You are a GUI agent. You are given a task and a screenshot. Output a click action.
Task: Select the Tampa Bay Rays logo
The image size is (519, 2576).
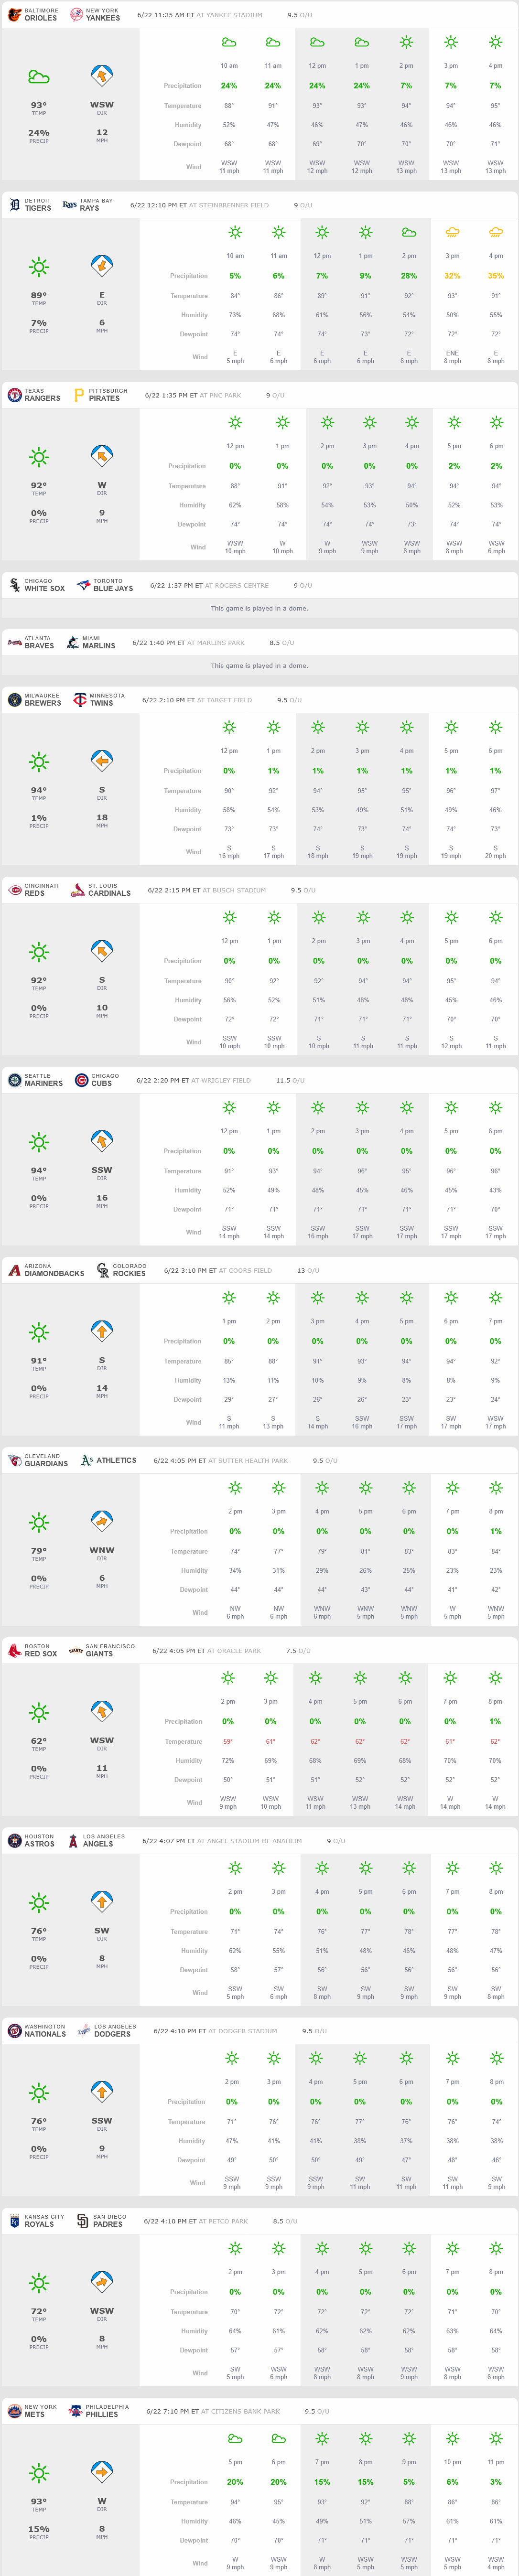coord(69,205)
